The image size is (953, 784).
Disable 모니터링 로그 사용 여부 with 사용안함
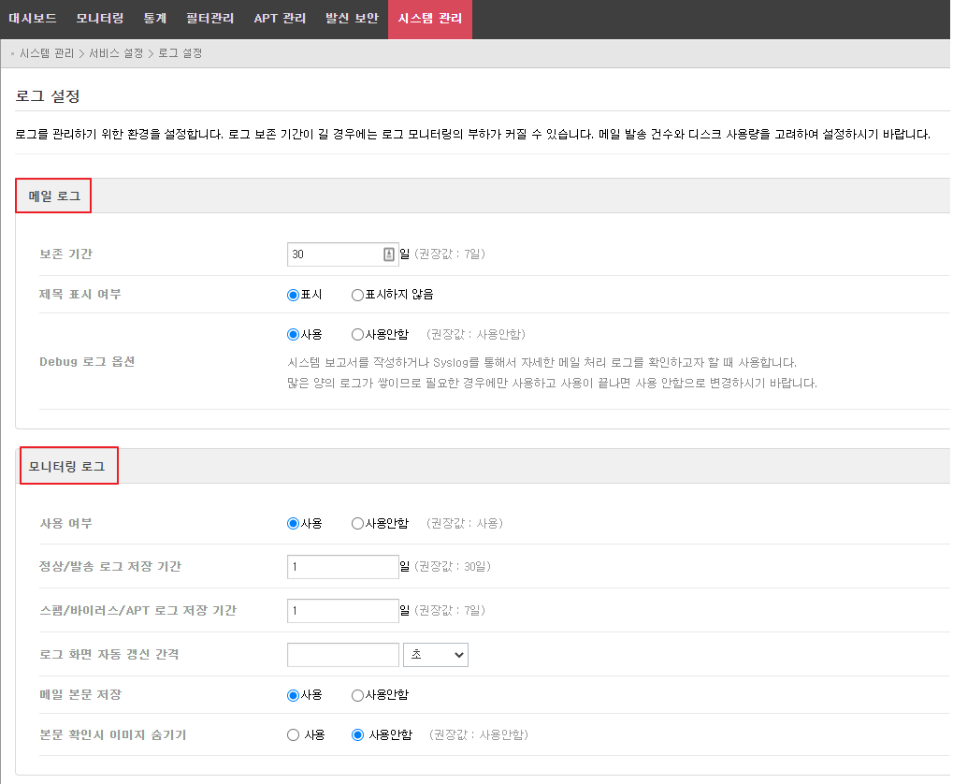357,524
